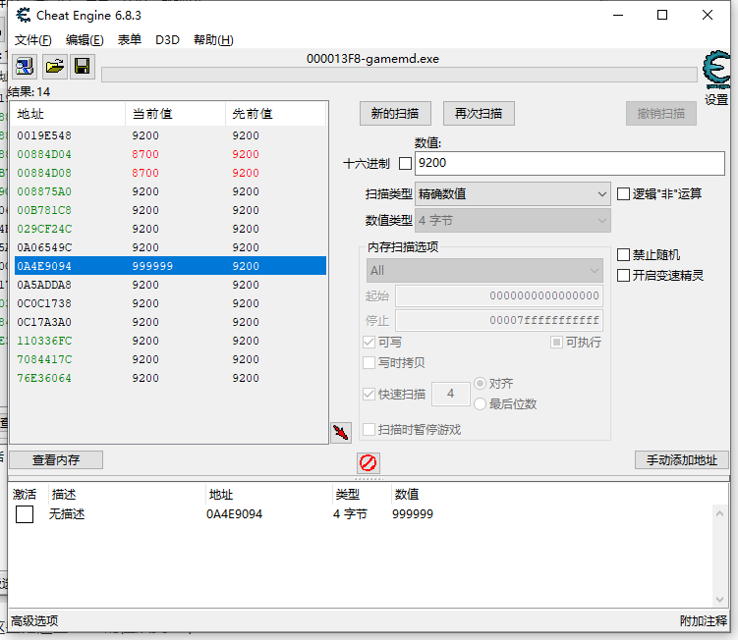Expand the 数值类型 dropdown

pyautogui.click(x=512, y=221)
